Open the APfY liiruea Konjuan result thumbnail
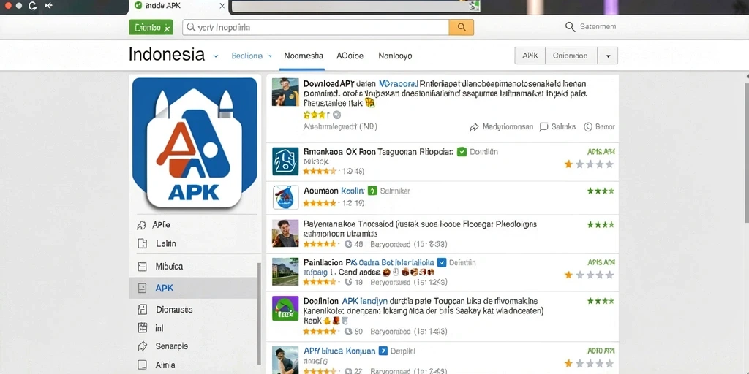 click(x=285, y=359)
